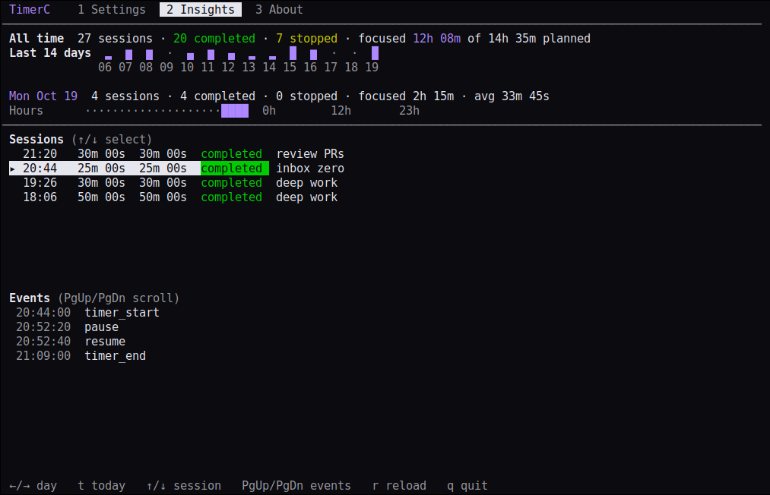Click the '12h' hours axis label
The image size is (770, 495).
[341, 111]
